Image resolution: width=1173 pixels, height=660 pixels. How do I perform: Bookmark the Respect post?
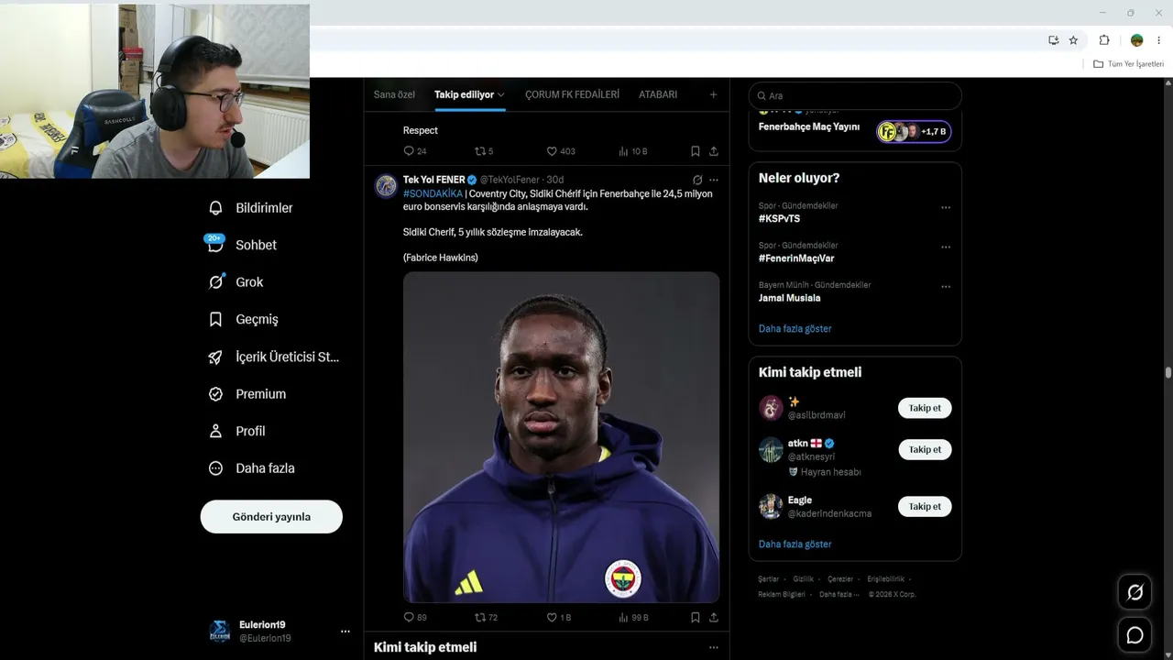coord(696,151)
